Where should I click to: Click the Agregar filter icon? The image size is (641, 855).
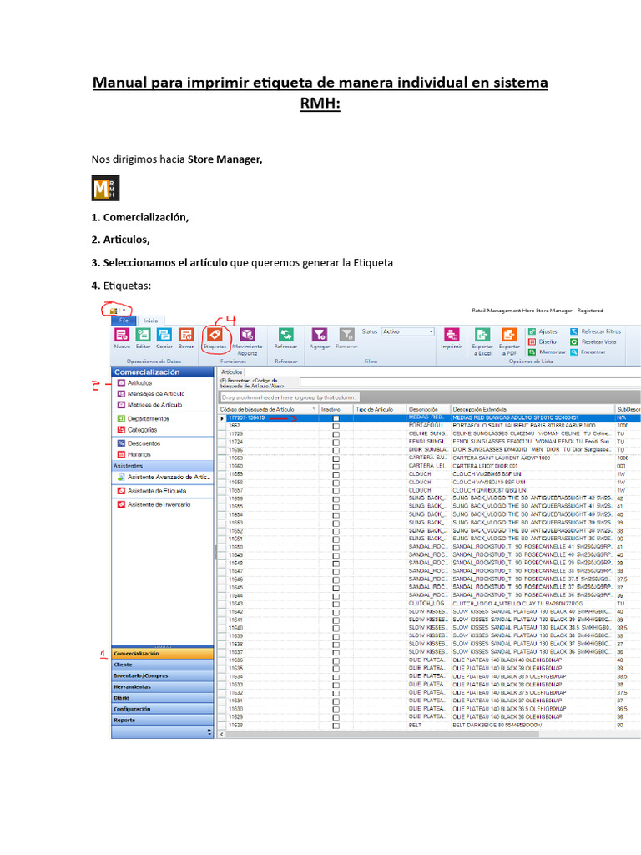coord(320,334)
